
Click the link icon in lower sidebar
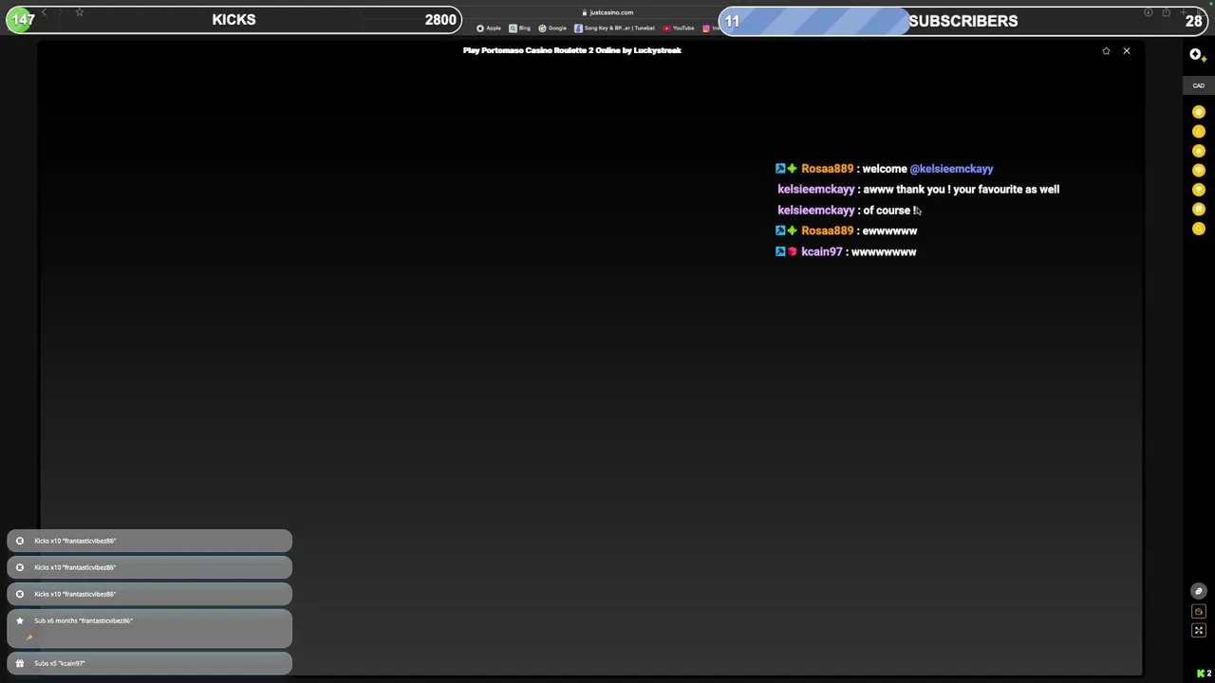click(x=1199, y=591)
